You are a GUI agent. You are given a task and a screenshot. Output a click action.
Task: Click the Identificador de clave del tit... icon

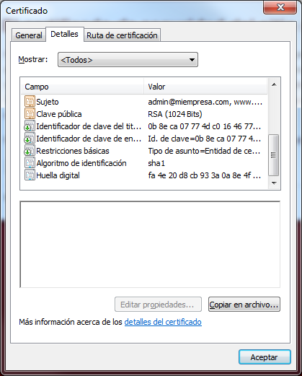click(30, 126)
